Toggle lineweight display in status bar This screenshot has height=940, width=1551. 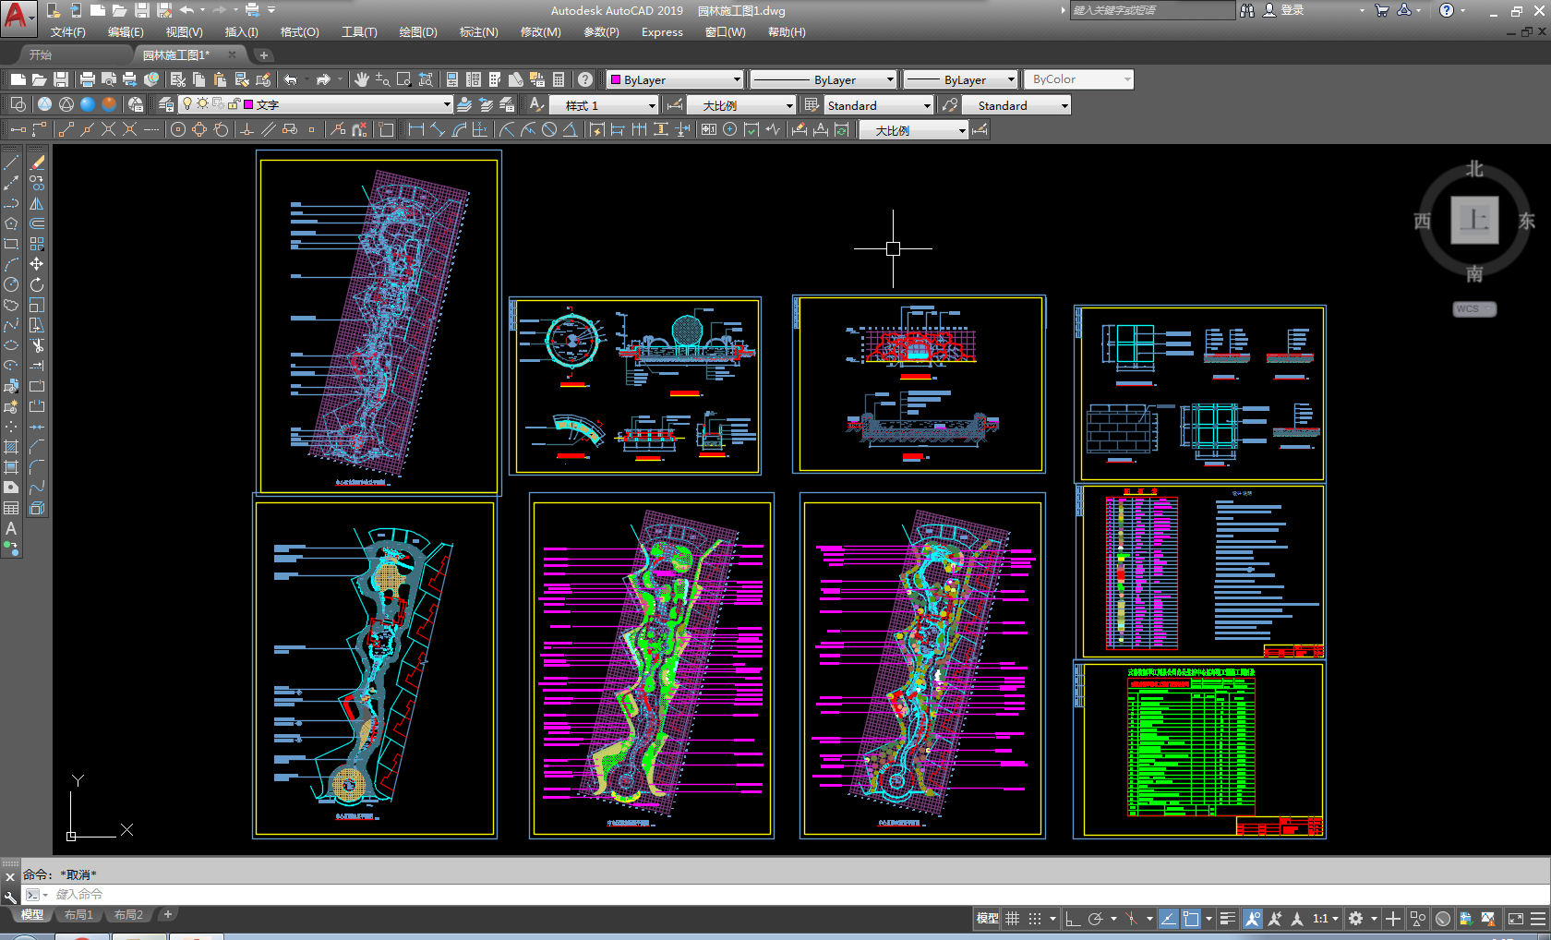click(1227, 919)
